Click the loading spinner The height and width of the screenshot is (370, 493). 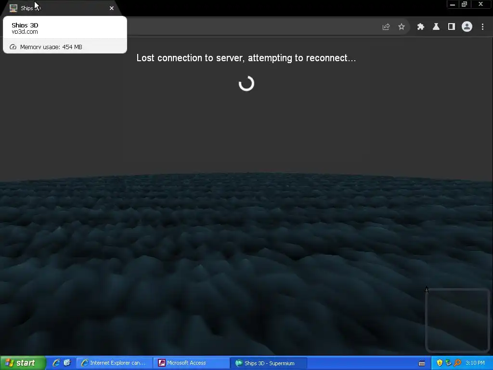246,83
